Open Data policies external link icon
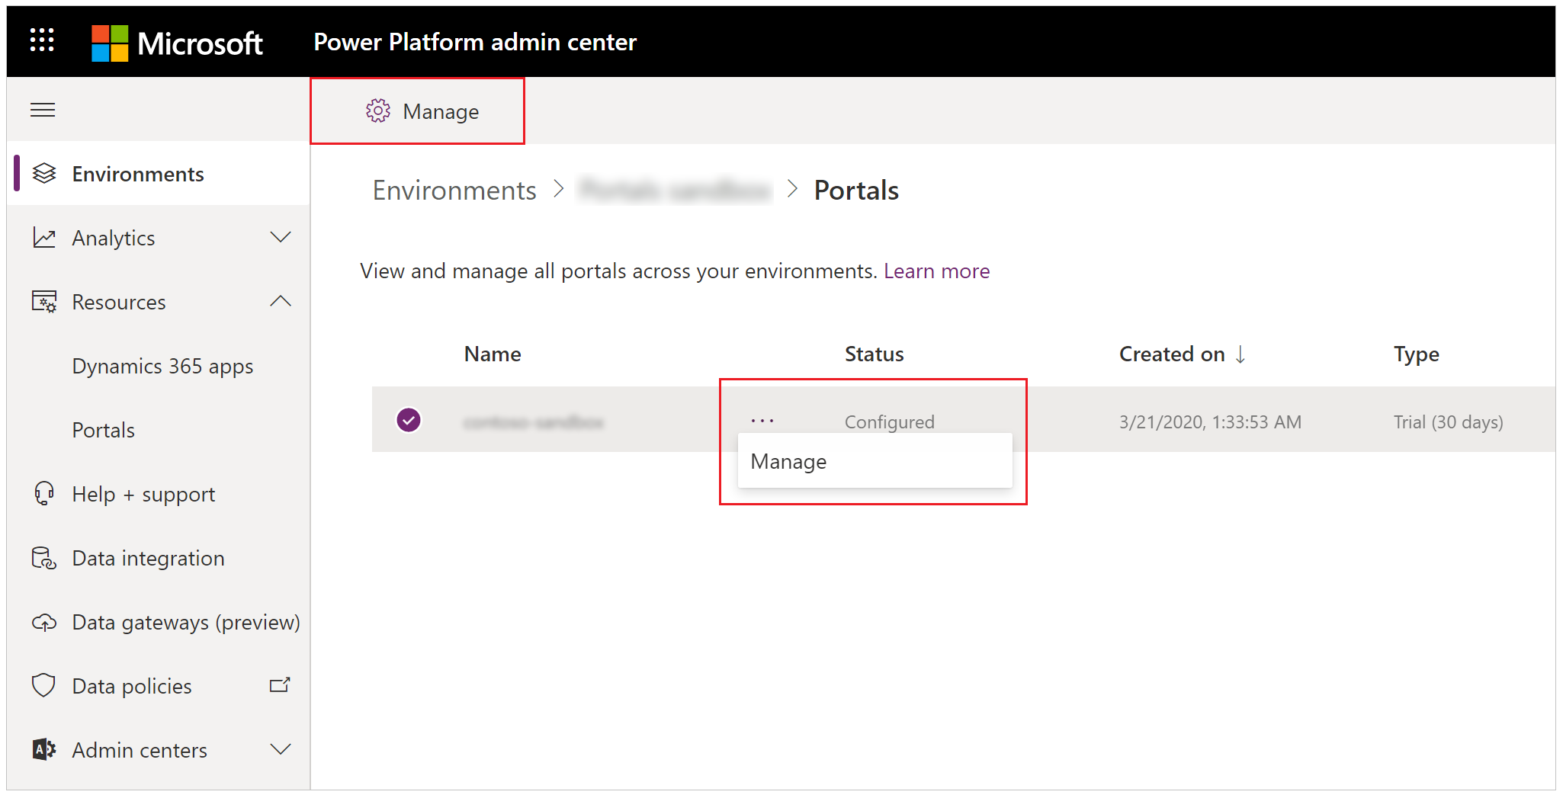The width and height of the screenshot is (1563, 798). (280, 685)
